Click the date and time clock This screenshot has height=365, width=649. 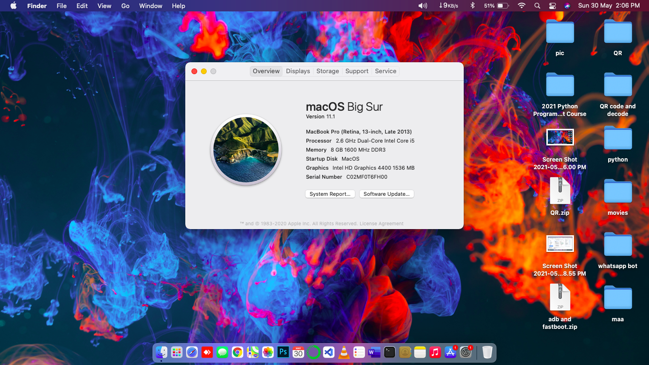609,6
